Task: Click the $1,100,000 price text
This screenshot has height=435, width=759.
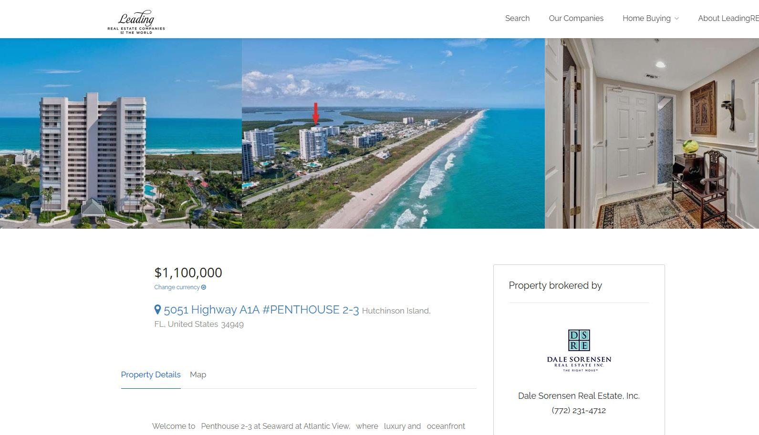Action: pos(188,273)
